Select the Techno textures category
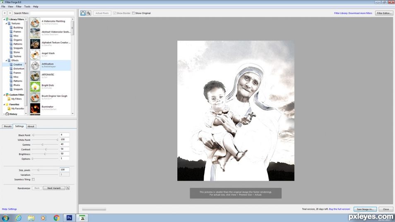 point(17,56)
